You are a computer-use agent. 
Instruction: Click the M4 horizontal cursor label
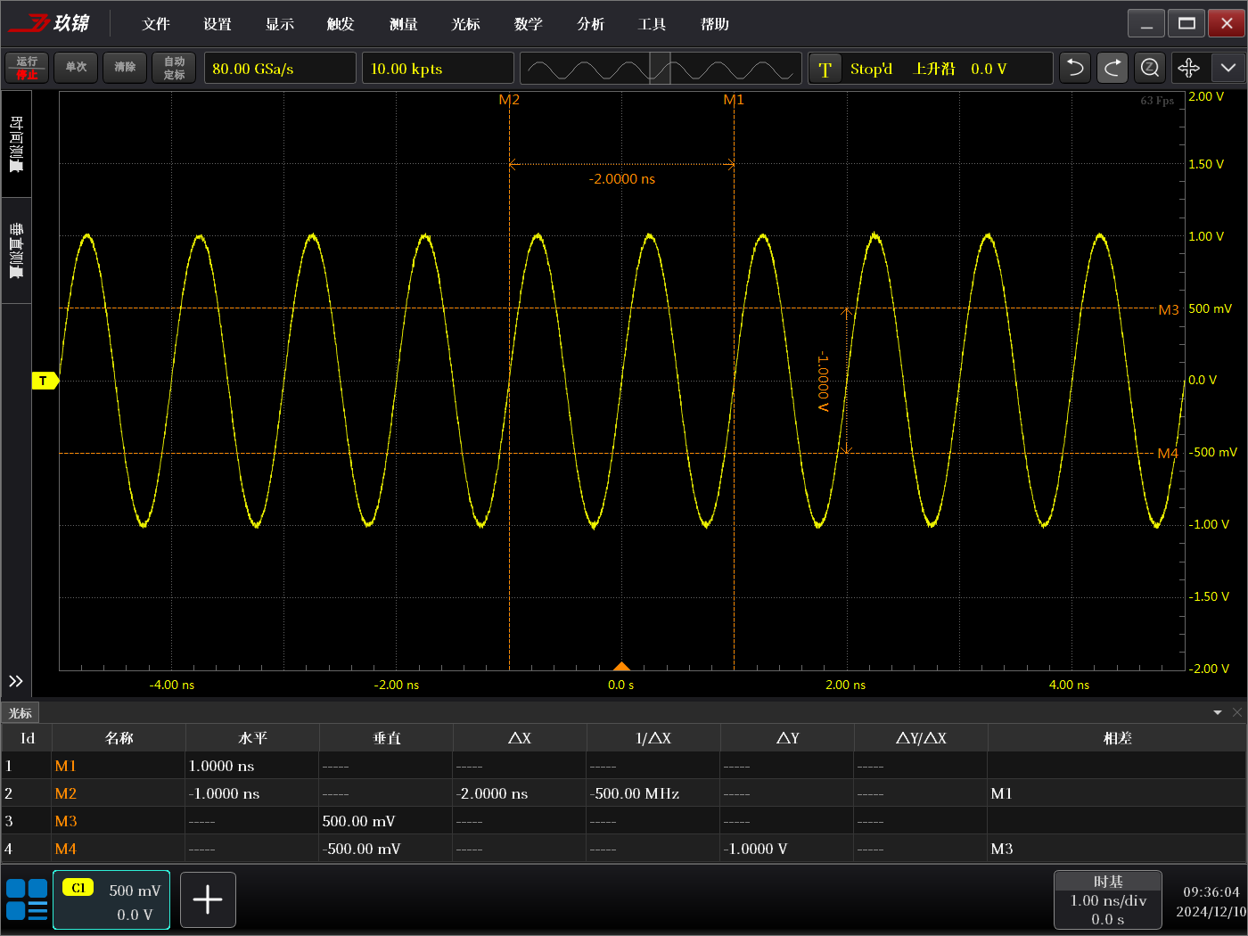(x=1168, y=454)
